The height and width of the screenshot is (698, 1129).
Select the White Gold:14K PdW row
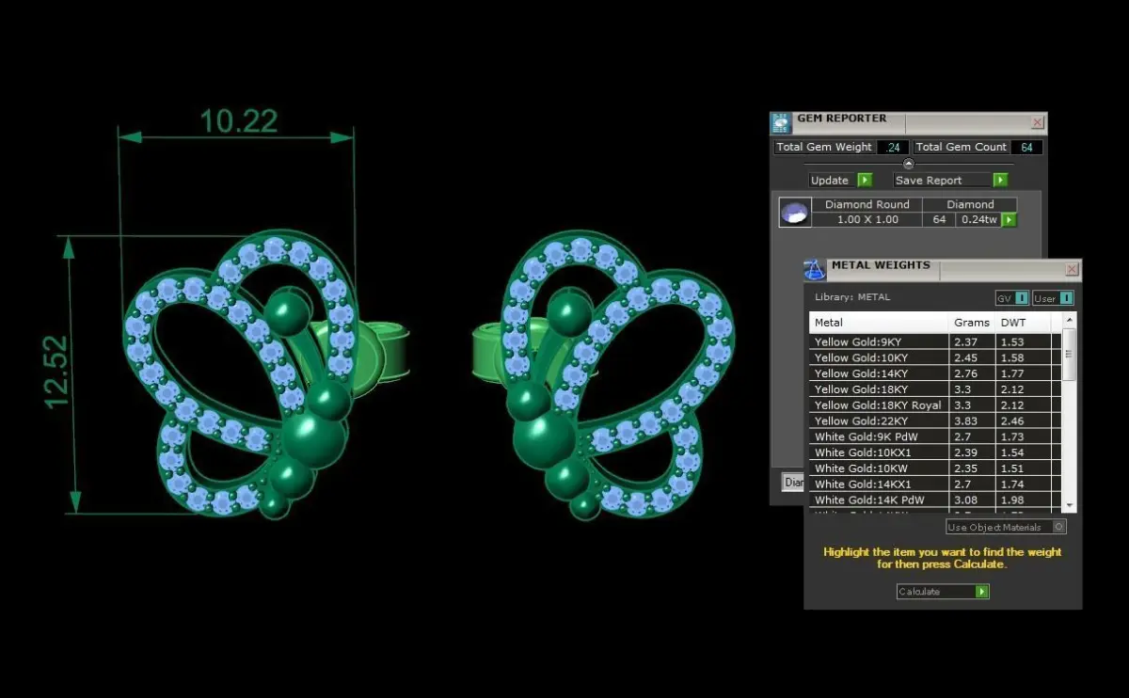pyautogui.click(x=935, y=500)
